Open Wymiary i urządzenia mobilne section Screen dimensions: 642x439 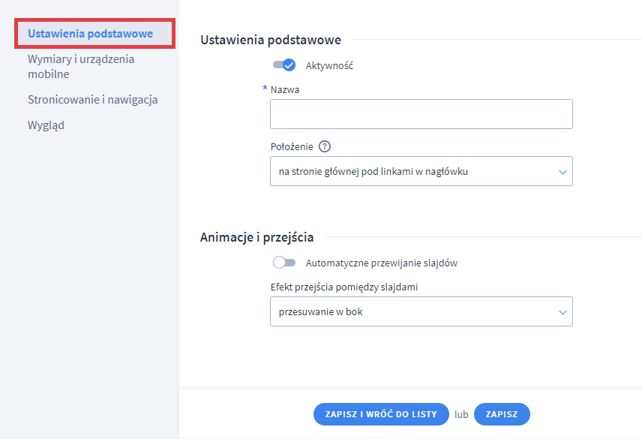(81, 65)
